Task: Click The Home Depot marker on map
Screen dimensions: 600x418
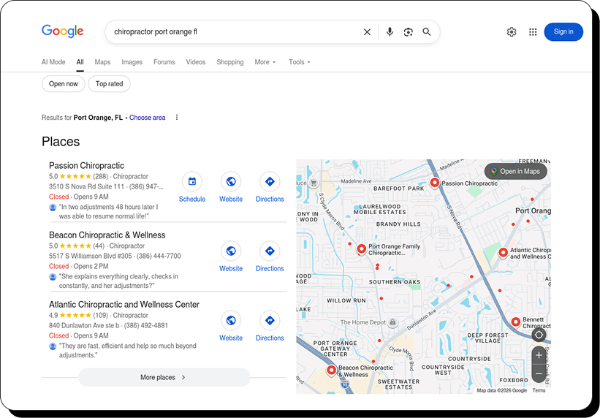Action: (x=392, y=323)
